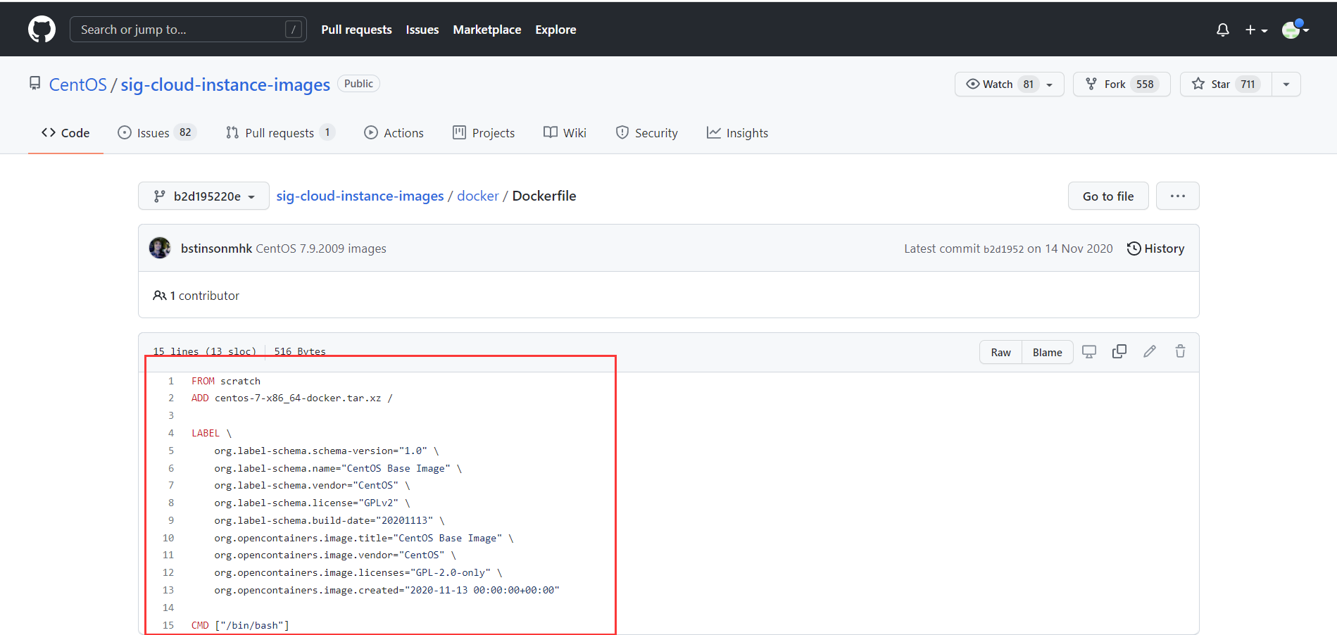Image resolution: width=1337 pixels, height=635 pixels.
Task: Open the docker folder breadcrumb
Action: tap(478, 196)
